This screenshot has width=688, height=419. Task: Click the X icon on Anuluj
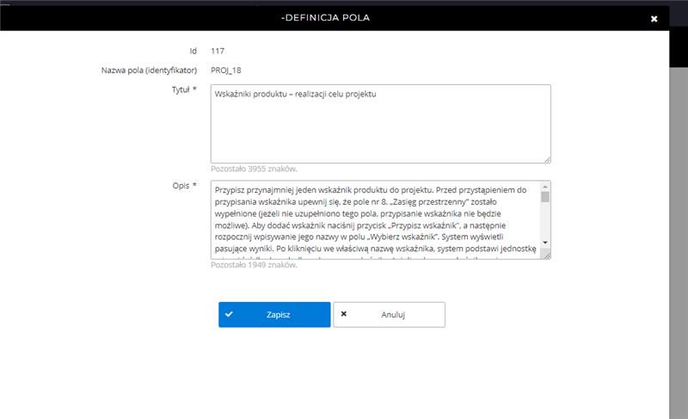344,315
